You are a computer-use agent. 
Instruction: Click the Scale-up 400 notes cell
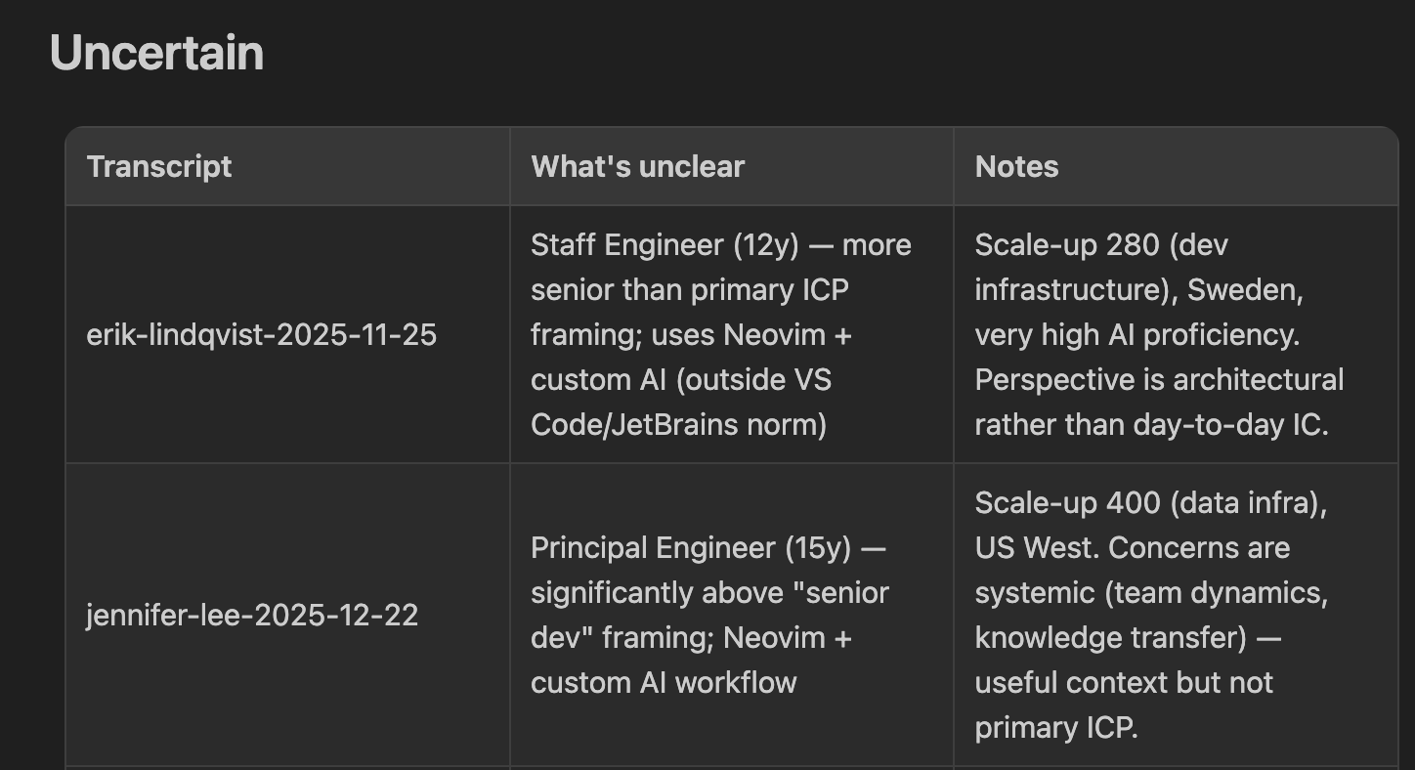[1176, 615]
